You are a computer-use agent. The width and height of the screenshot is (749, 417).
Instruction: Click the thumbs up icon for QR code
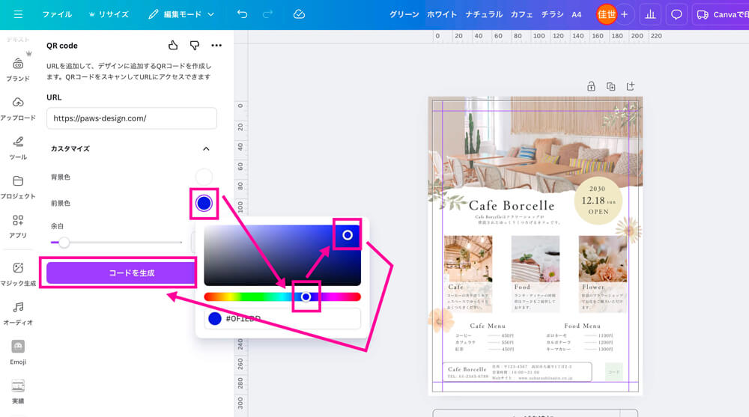[x=173, y=46]
